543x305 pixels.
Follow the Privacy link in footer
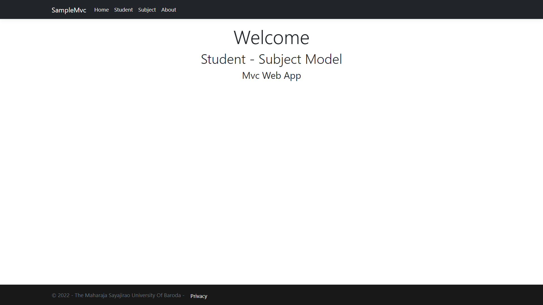click(199, 296)
